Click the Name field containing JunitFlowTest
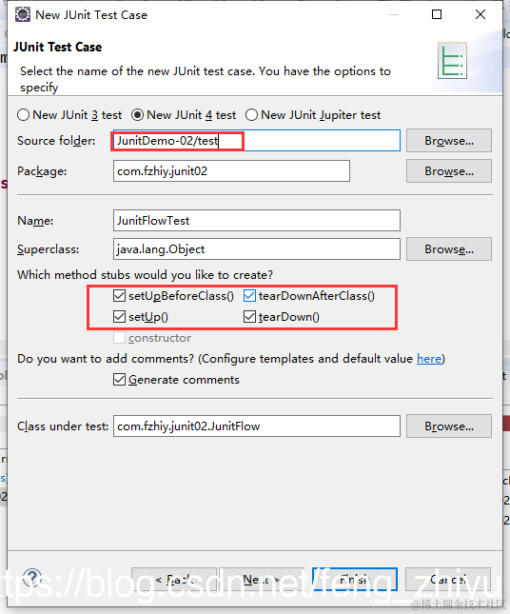The image size is (510, 614). tap(257, 221)
